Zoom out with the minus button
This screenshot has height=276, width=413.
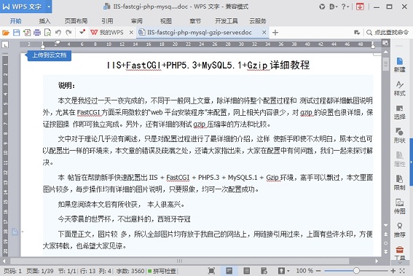(318, 271)
